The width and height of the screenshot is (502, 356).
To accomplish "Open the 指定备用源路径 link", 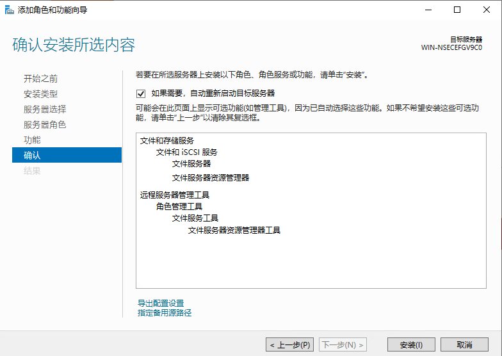I will coord(165,313).
